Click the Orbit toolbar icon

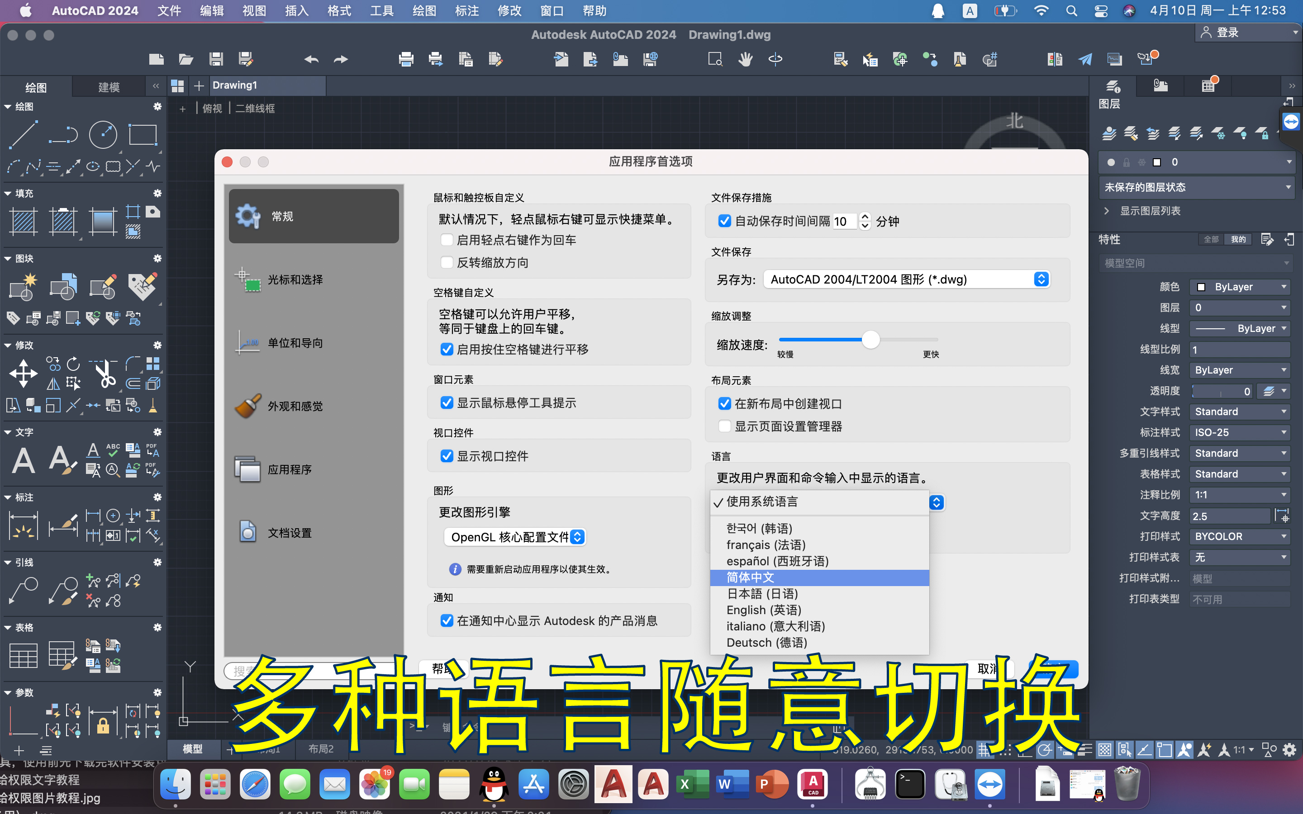point(775,59)
